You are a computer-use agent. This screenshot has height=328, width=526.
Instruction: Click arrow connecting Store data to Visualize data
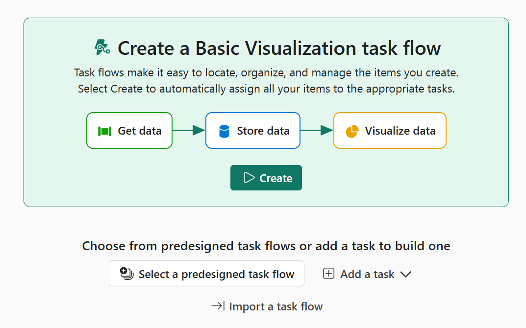pos(317,130)
